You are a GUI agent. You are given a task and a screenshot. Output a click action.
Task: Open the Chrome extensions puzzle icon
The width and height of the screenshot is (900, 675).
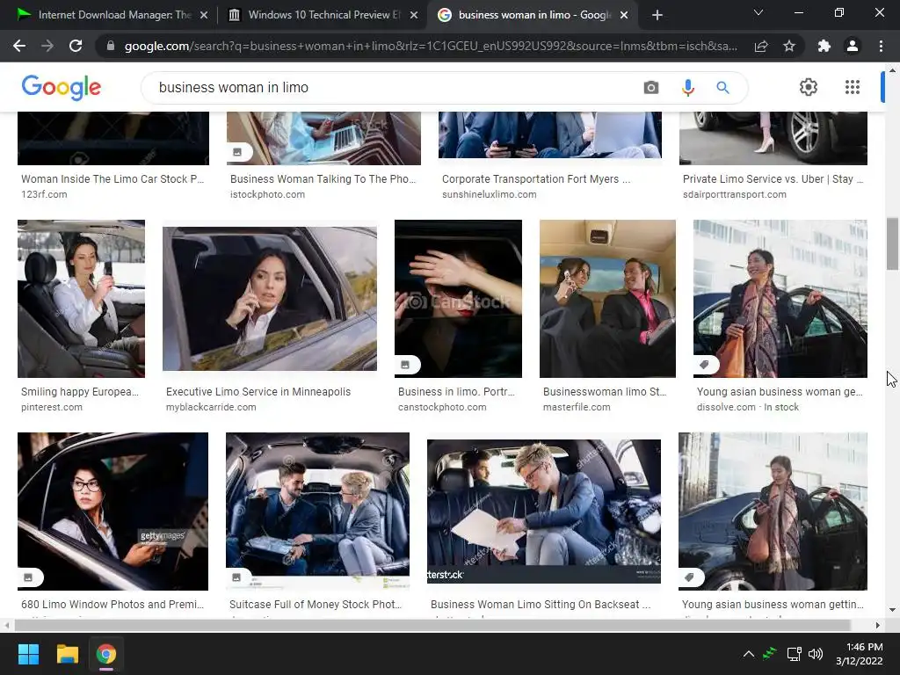824,46
